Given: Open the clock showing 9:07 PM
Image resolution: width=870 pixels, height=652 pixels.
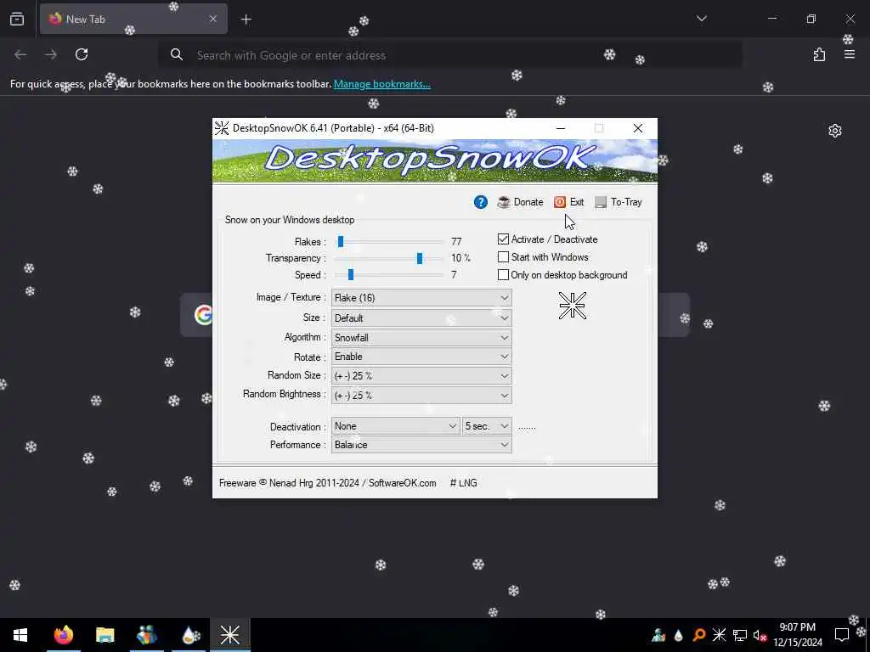Looking at the screenshot, I should coord(798,635).
